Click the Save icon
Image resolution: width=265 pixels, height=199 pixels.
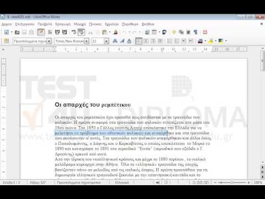tap(24, 33)
